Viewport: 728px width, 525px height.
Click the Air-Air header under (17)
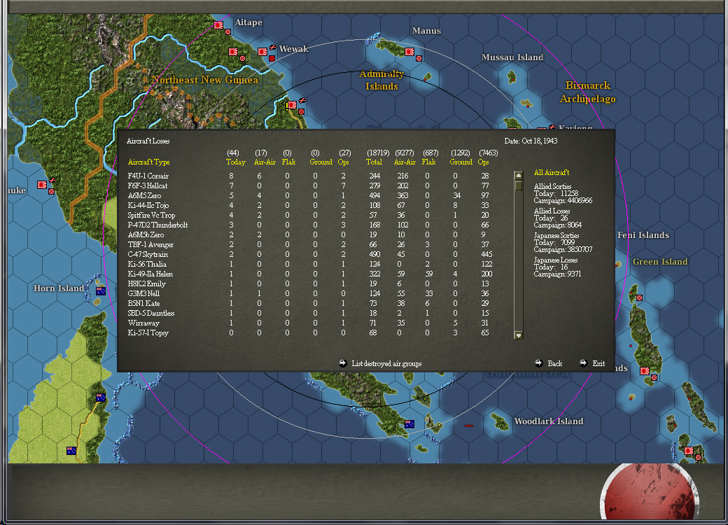tap(265, 162)
